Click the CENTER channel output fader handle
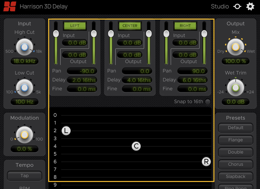This screenshot has width=260, height=189. (149, 34)
